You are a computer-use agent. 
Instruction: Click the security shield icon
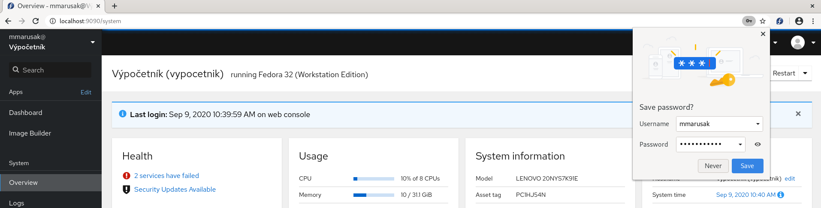(x=127, y=190)
